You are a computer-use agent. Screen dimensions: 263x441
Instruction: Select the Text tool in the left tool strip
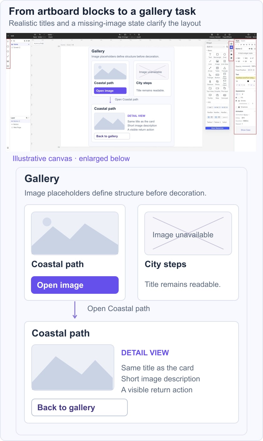[x=8, y=41]
